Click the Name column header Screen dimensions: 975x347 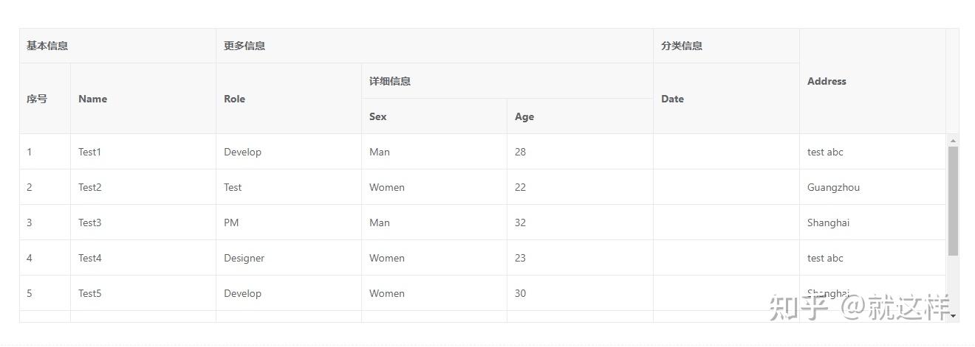click(x=93, y=99)
